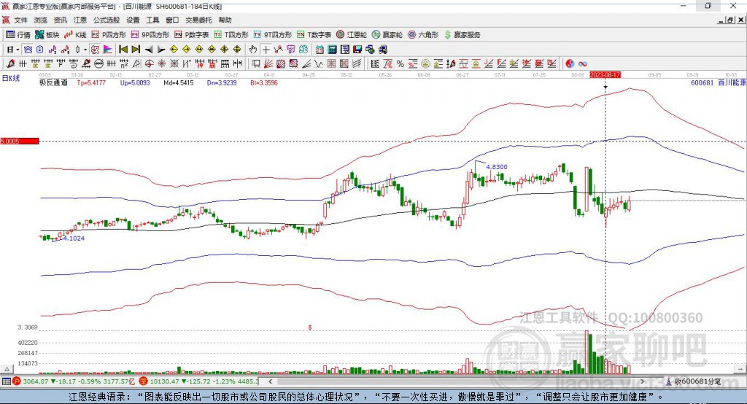The height and width of the screenshot is (404, 747).
Task: Click the infinity loop icon
Action: [583, 64]
